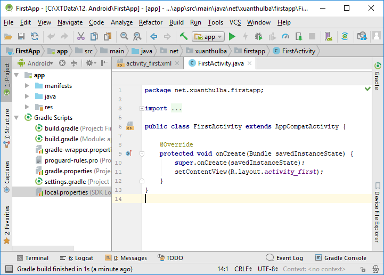The height and width of the screenshot is (275, 384).
Task: Open the TODO tool window
Action: coord(170,258)
